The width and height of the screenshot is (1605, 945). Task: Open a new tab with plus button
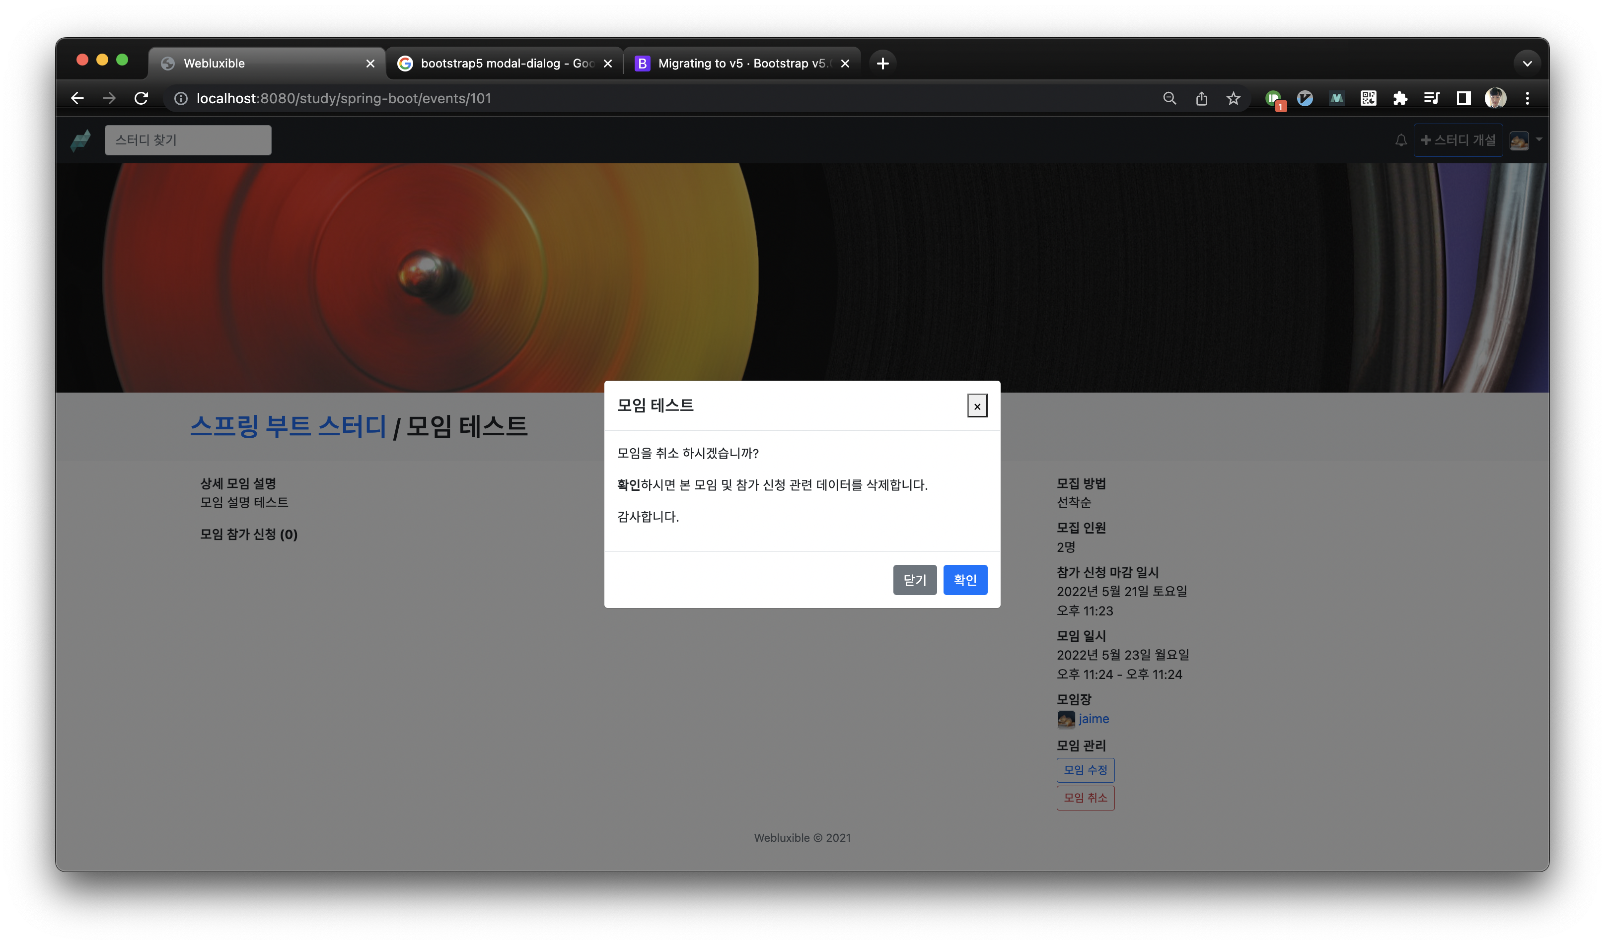pos(882,63)
